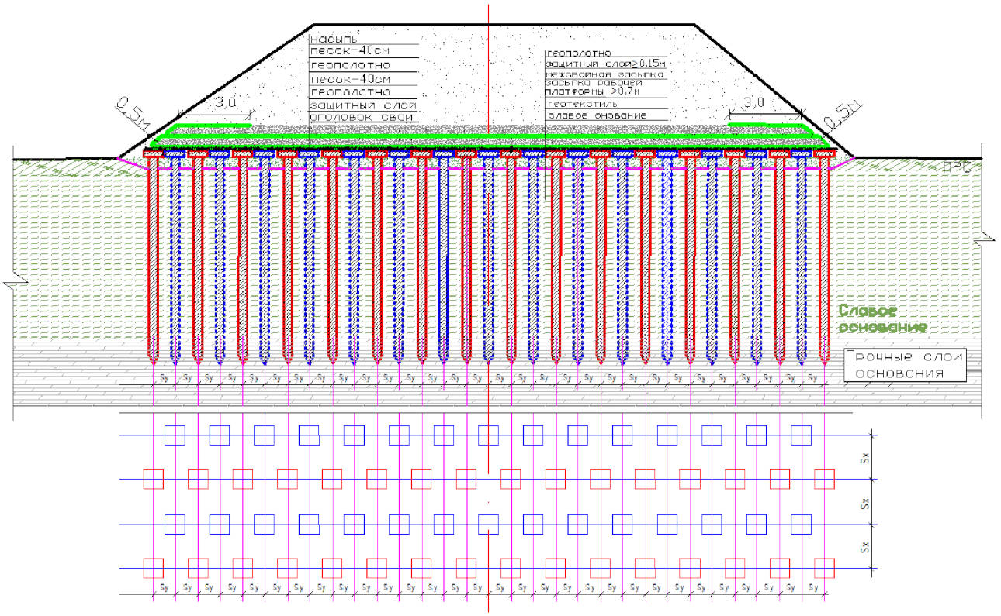Select the '0,5м' dimension on the left slope
The width and height of the screenshot is (1001, 616).
pyautogui.click(x=133, y=112)
